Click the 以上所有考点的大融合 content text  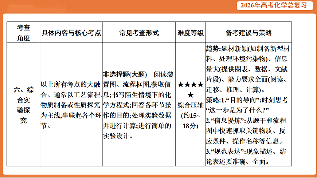[71, 85]
